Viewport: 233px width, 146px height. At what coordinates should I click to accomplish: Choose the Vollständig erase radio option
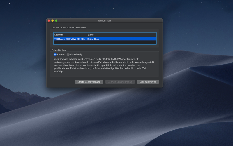(68, 54)
